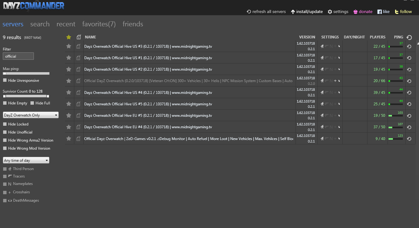Click the star icon in the column header
The image size is (419, 228).
coord(69,37)
